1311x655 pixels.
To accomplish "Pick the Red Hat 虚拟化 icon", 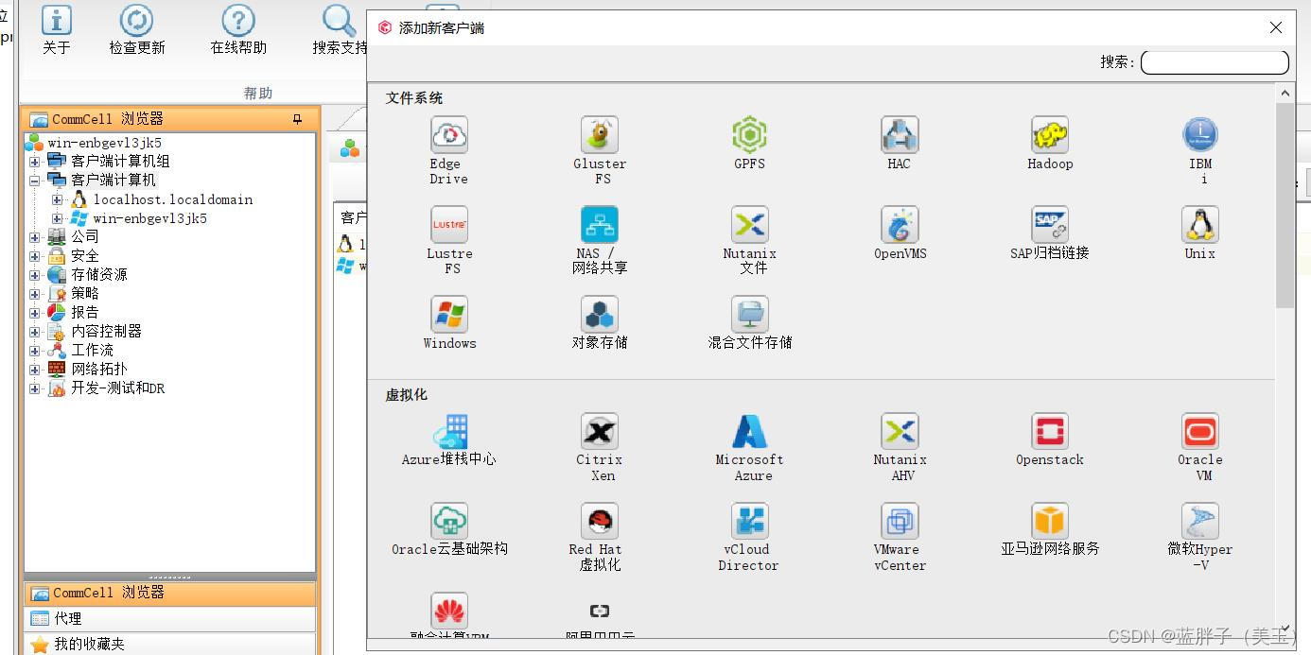I will point(600,522).
